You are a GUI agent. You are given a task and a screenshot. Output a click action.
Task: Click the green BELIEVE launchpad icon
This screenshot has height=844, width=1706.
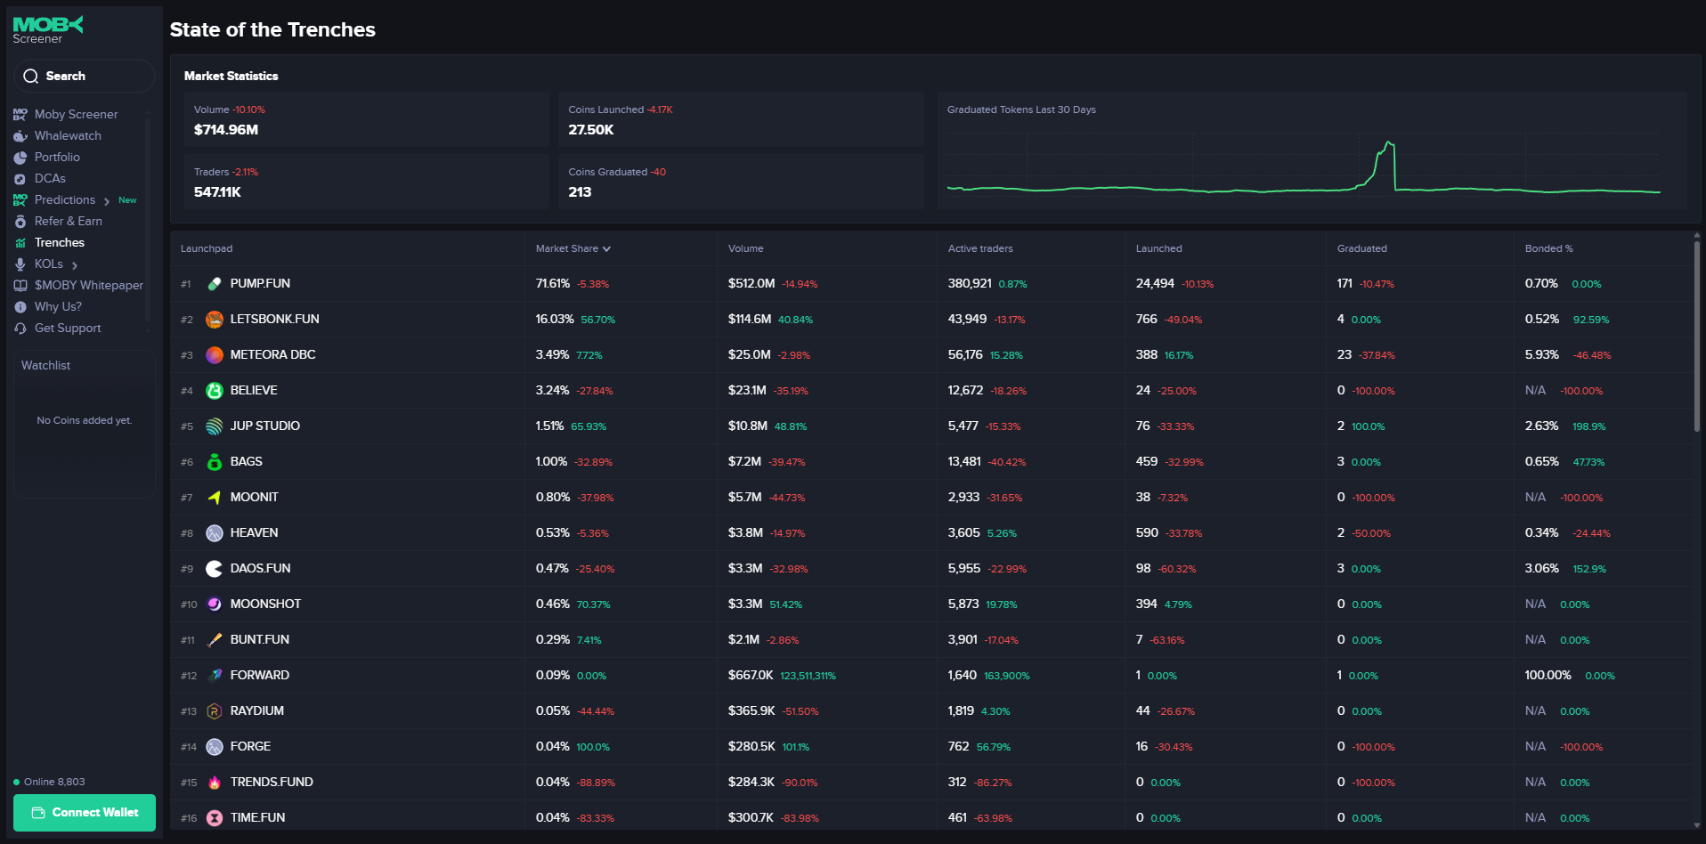(215, 391)
